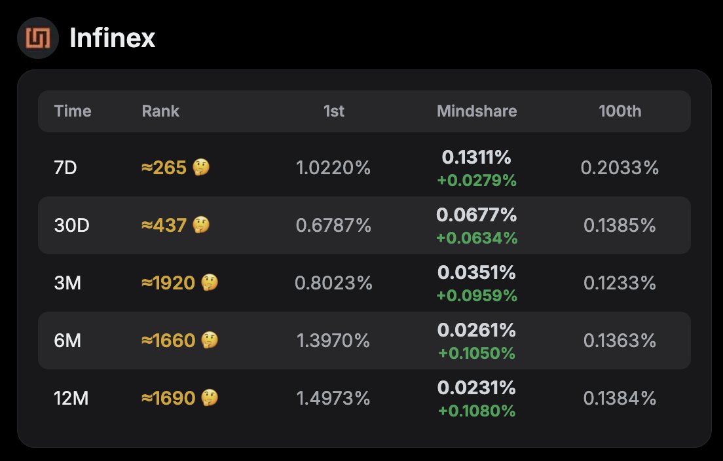723x461 pixels.
Task: Select the 6M time label
Action: point(67,341)
